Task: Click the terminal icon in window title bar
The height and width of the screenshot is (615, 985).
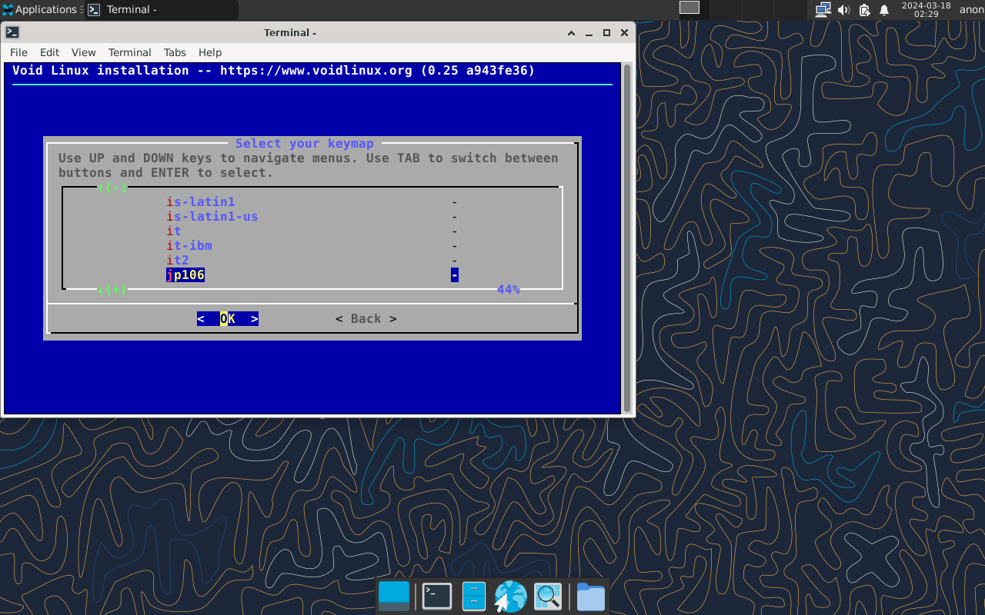Action: (12, 32)
